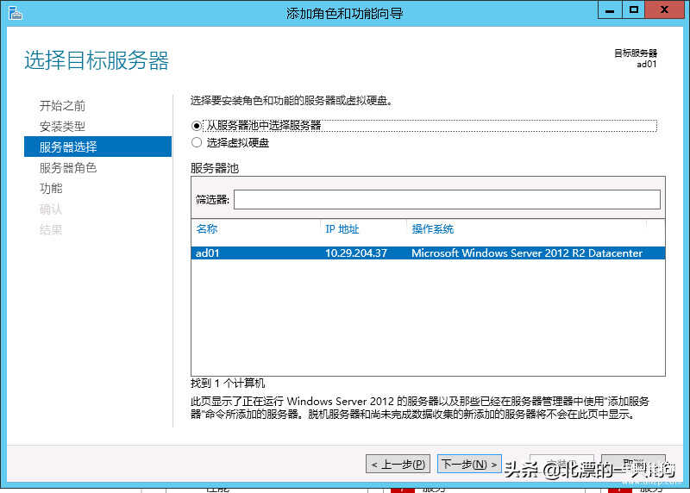The width and height of the screenshot is (690, 493).
Task: Sort server pool by 名称 column
Action: [x=207, y=228]
